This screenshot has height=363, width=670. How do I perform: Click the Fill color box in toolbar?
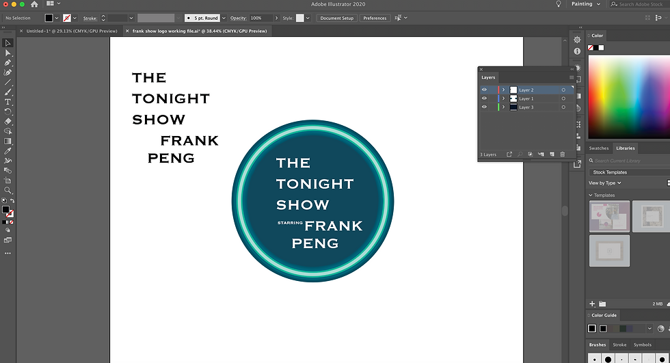click(x=5, y=209)
